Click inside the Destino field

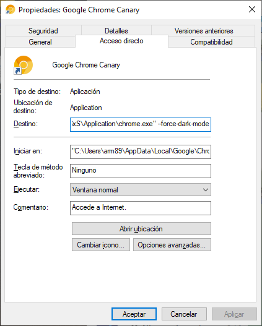click(x=141, y=124)
